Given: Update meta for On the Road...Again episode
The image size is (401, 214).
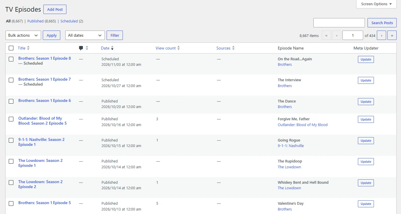Looking at the screenshot, I should coord(366,59).
